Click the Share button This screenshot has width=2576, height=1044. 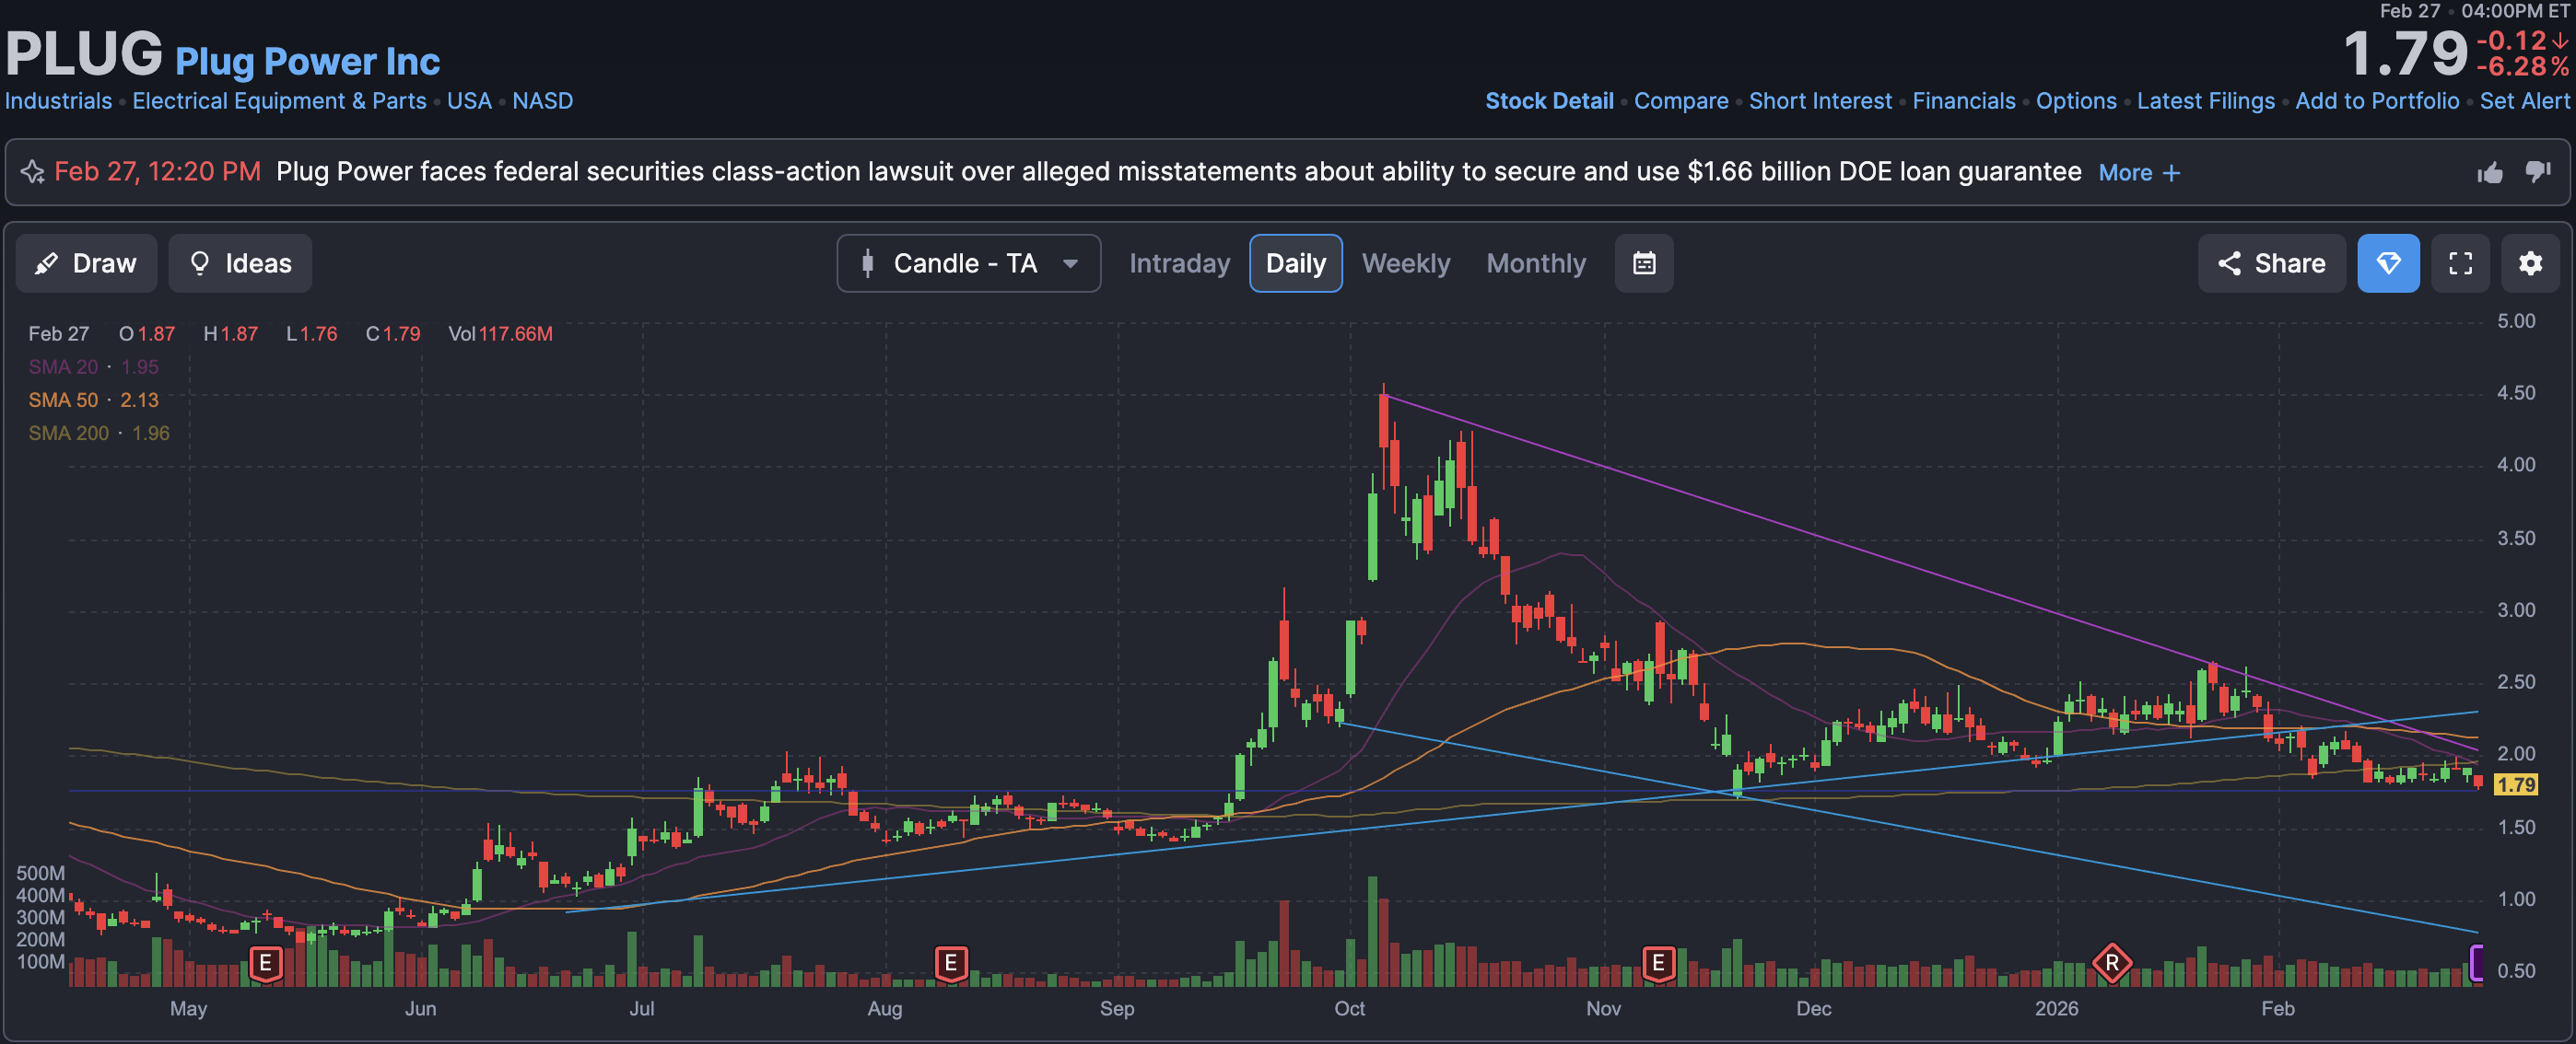(x=2271, y=263)
